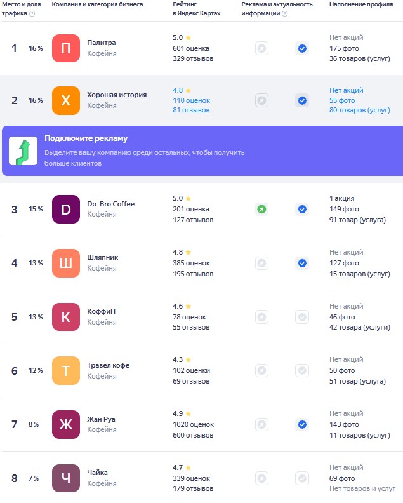
Task: Click the 175 фото text
Action: pos(344,48)
